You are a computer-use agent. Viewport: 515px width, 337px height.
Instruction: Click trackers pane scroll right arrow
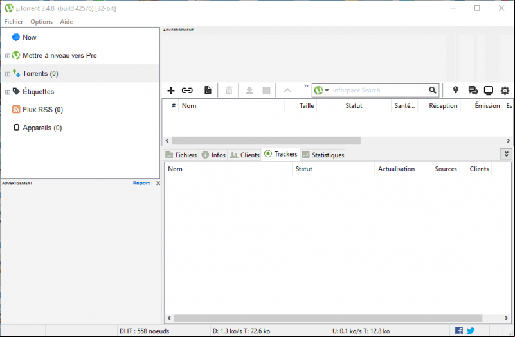(506, 318)
